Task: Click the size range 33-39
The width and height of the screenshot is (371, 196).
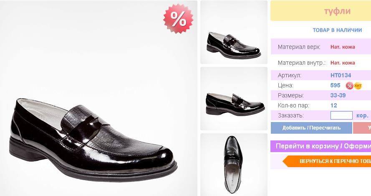Action: [338, 95]
